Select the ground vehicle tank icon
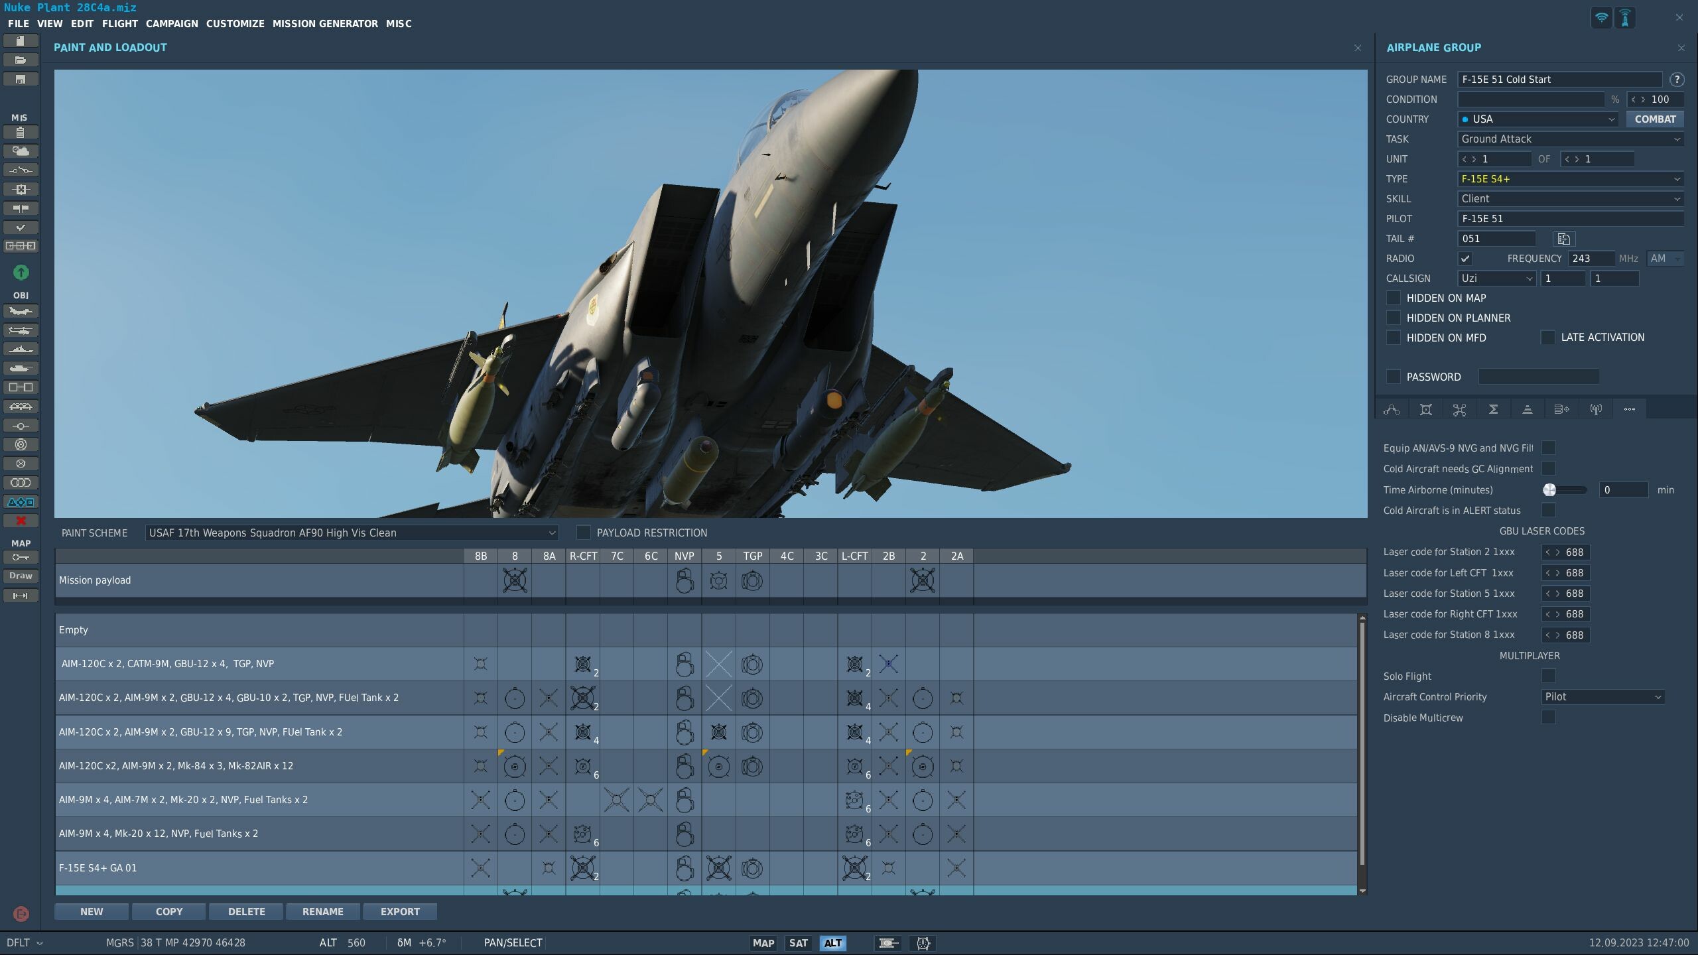The height and width of the screenshot is (955, 1698). coord(21,368)
